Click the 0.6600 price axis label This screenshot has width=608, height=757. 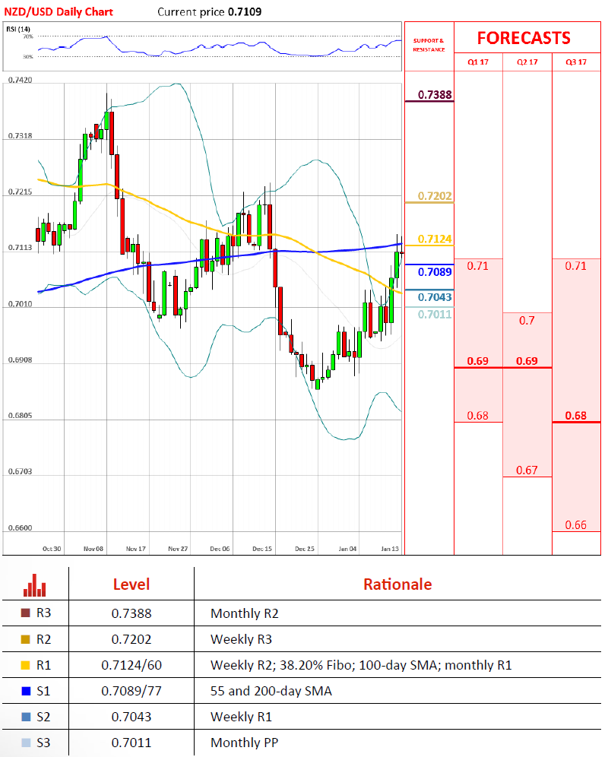click(x=21, y=528)
